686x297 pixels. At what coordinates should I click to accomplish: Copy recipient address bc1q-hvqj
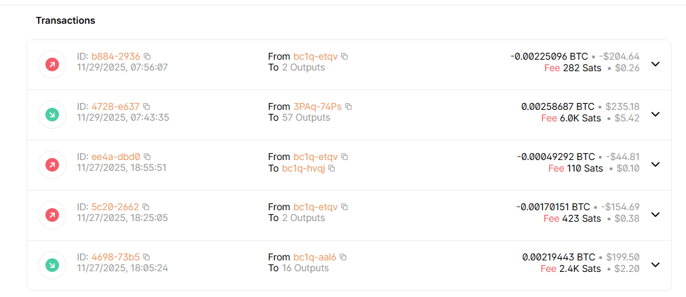click(x=331, y=168)
